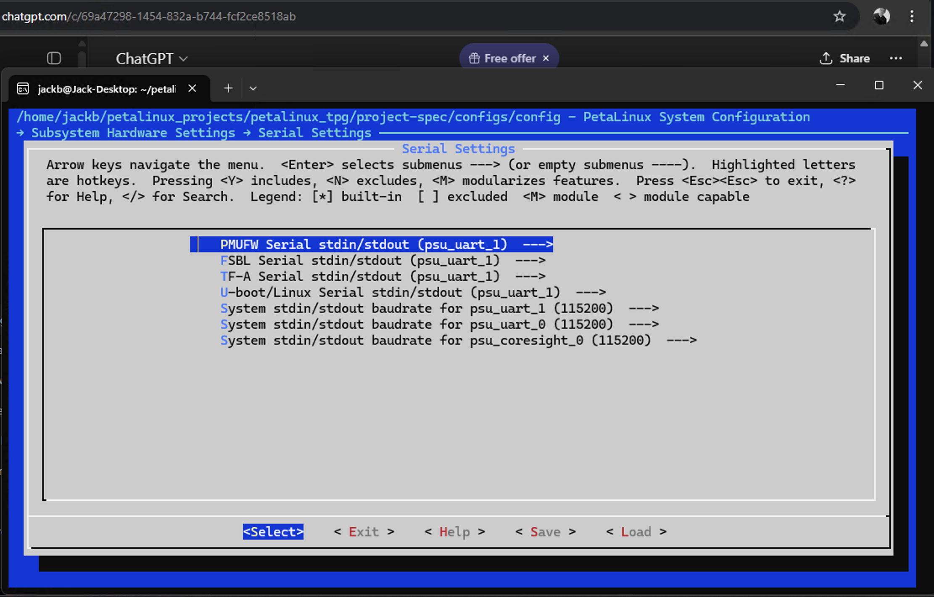This screenshot has width=934, height=597.
Task: Add new terminal tab with plus
Action: click(x=228, y=88)
